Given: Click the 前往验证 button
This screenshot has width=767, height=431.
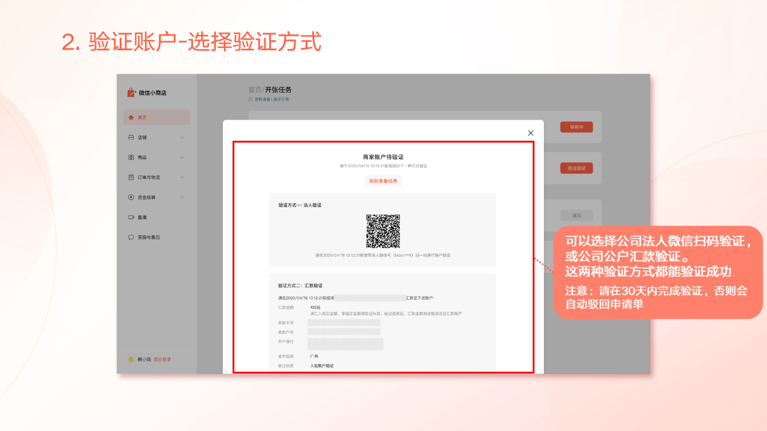Looking at the screenshot, I should pyautogui.click(x=576, y=168).
